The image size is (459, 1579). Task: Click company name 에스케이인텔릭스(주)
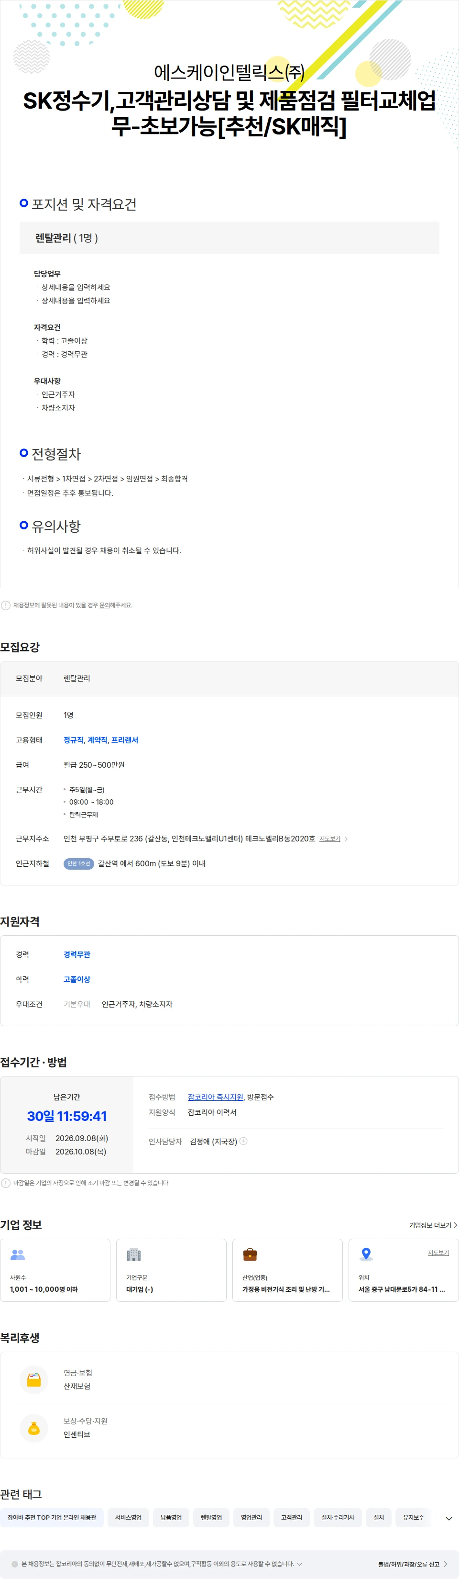click(x=229, y=72)
